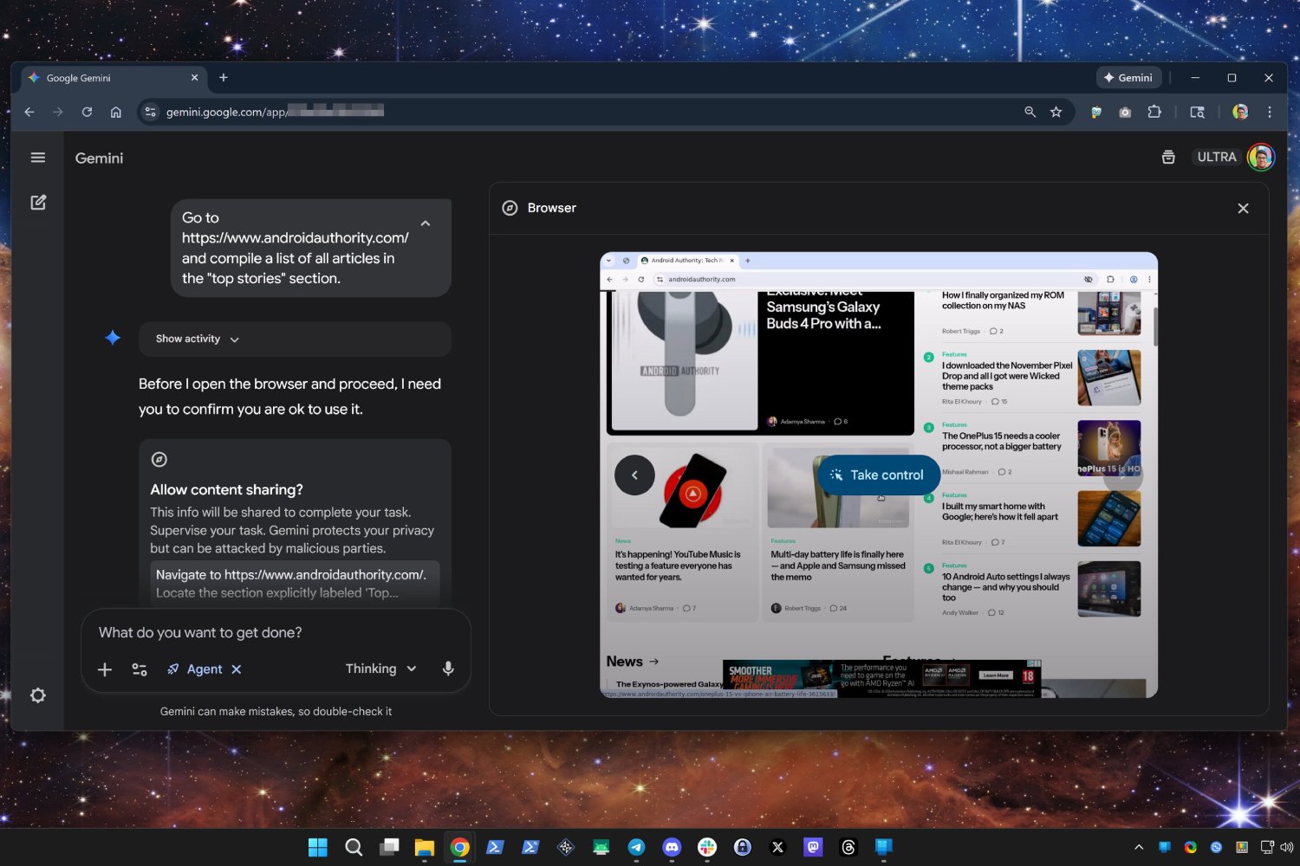Click the previous arrow on article carousel
The height and width of the screenshot is (866, 1300).
(x=634, y=475)
